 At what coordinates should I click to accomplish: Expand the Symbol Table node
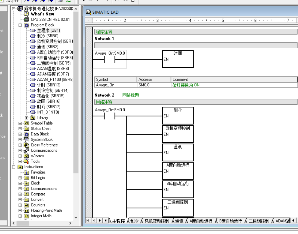[20, 123]
